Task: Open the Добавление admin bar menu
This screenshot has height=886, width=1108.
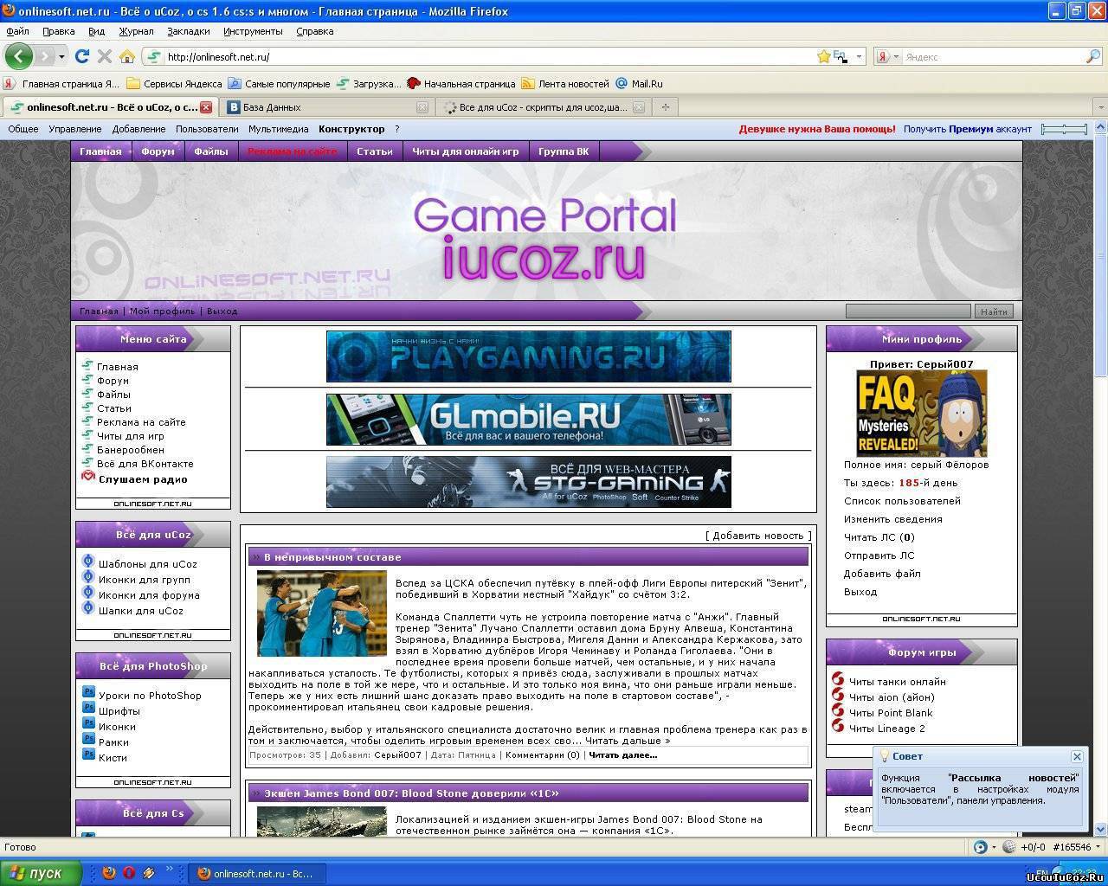Action: (x=138, y=129)
